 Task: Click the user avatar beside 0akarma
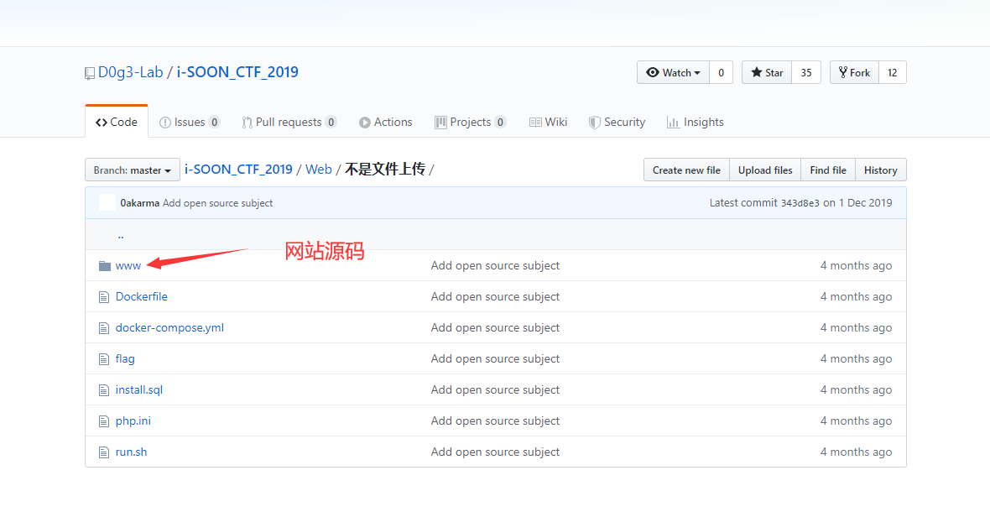107,202
